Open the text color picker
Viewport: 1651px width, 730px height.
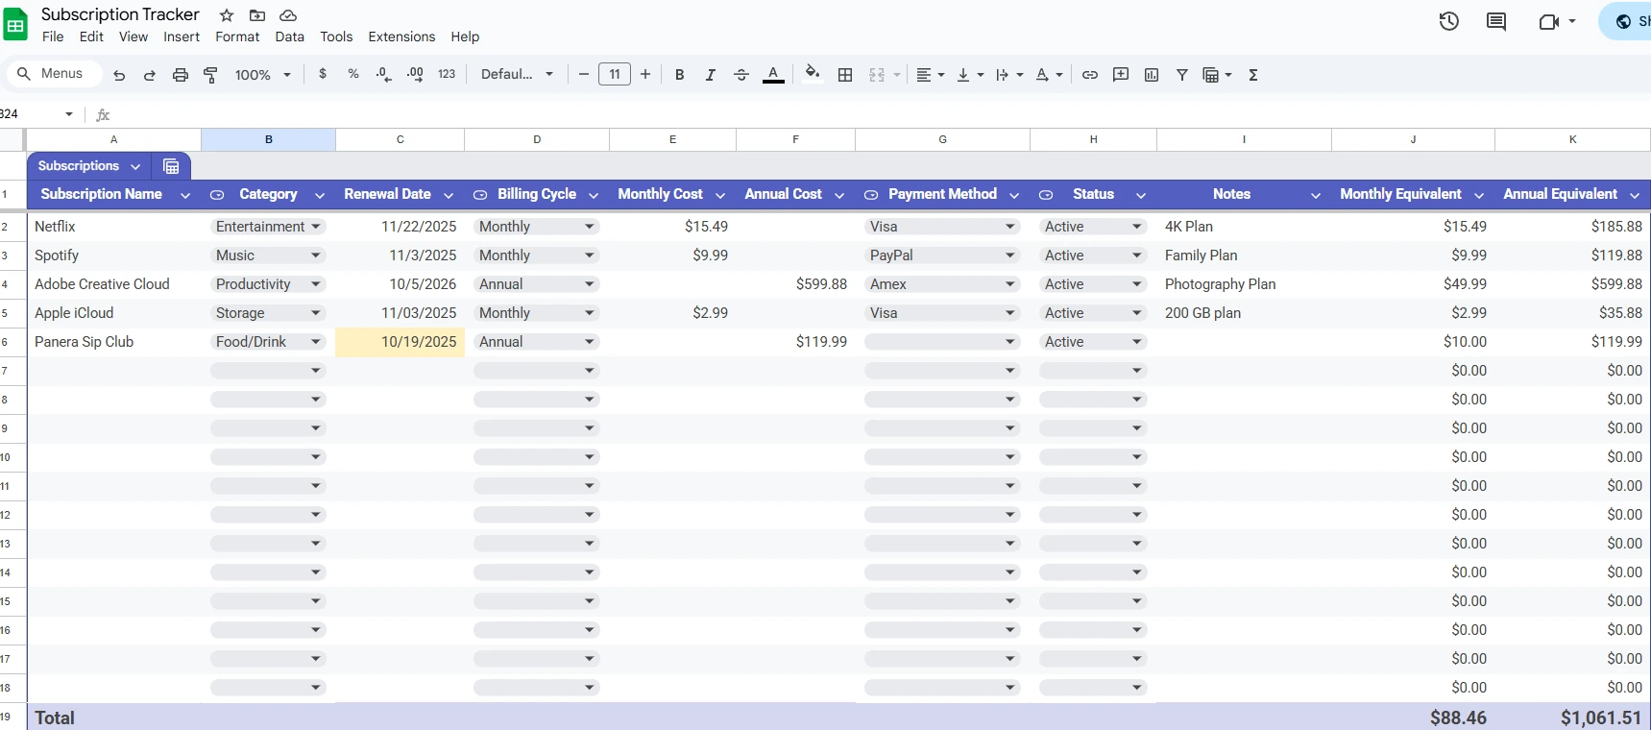[773, 75]
